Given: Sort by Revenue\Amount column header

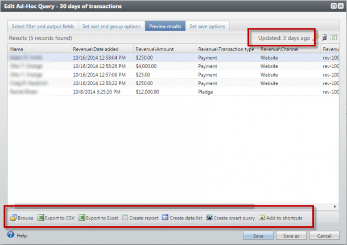Looking at the screenshot, I should tap(165, 49).
